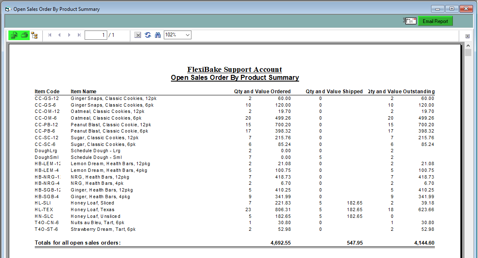Click the envelope icon beside Email Report
The height and width of the screenshot is (258, 478).
click(409, 21)
